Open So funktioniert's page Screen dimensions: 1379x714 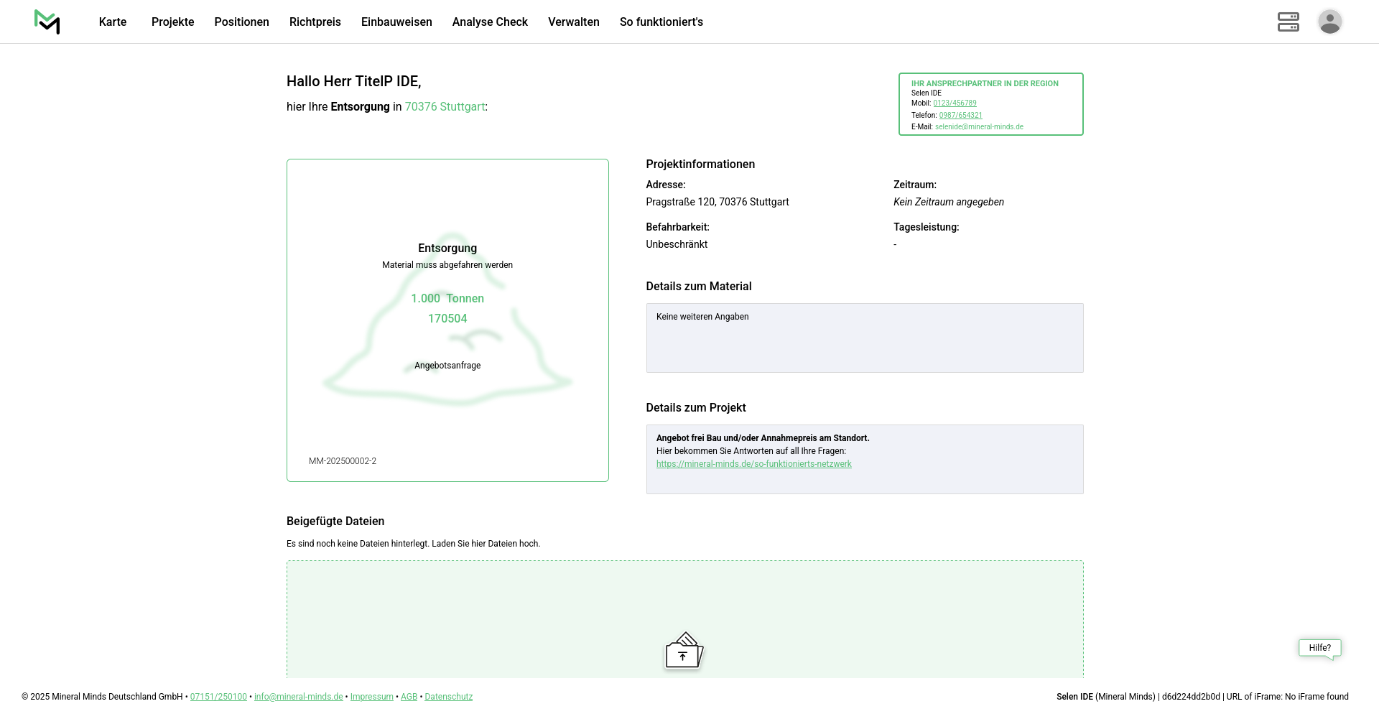pyautogui.click(x=661, y=22)
